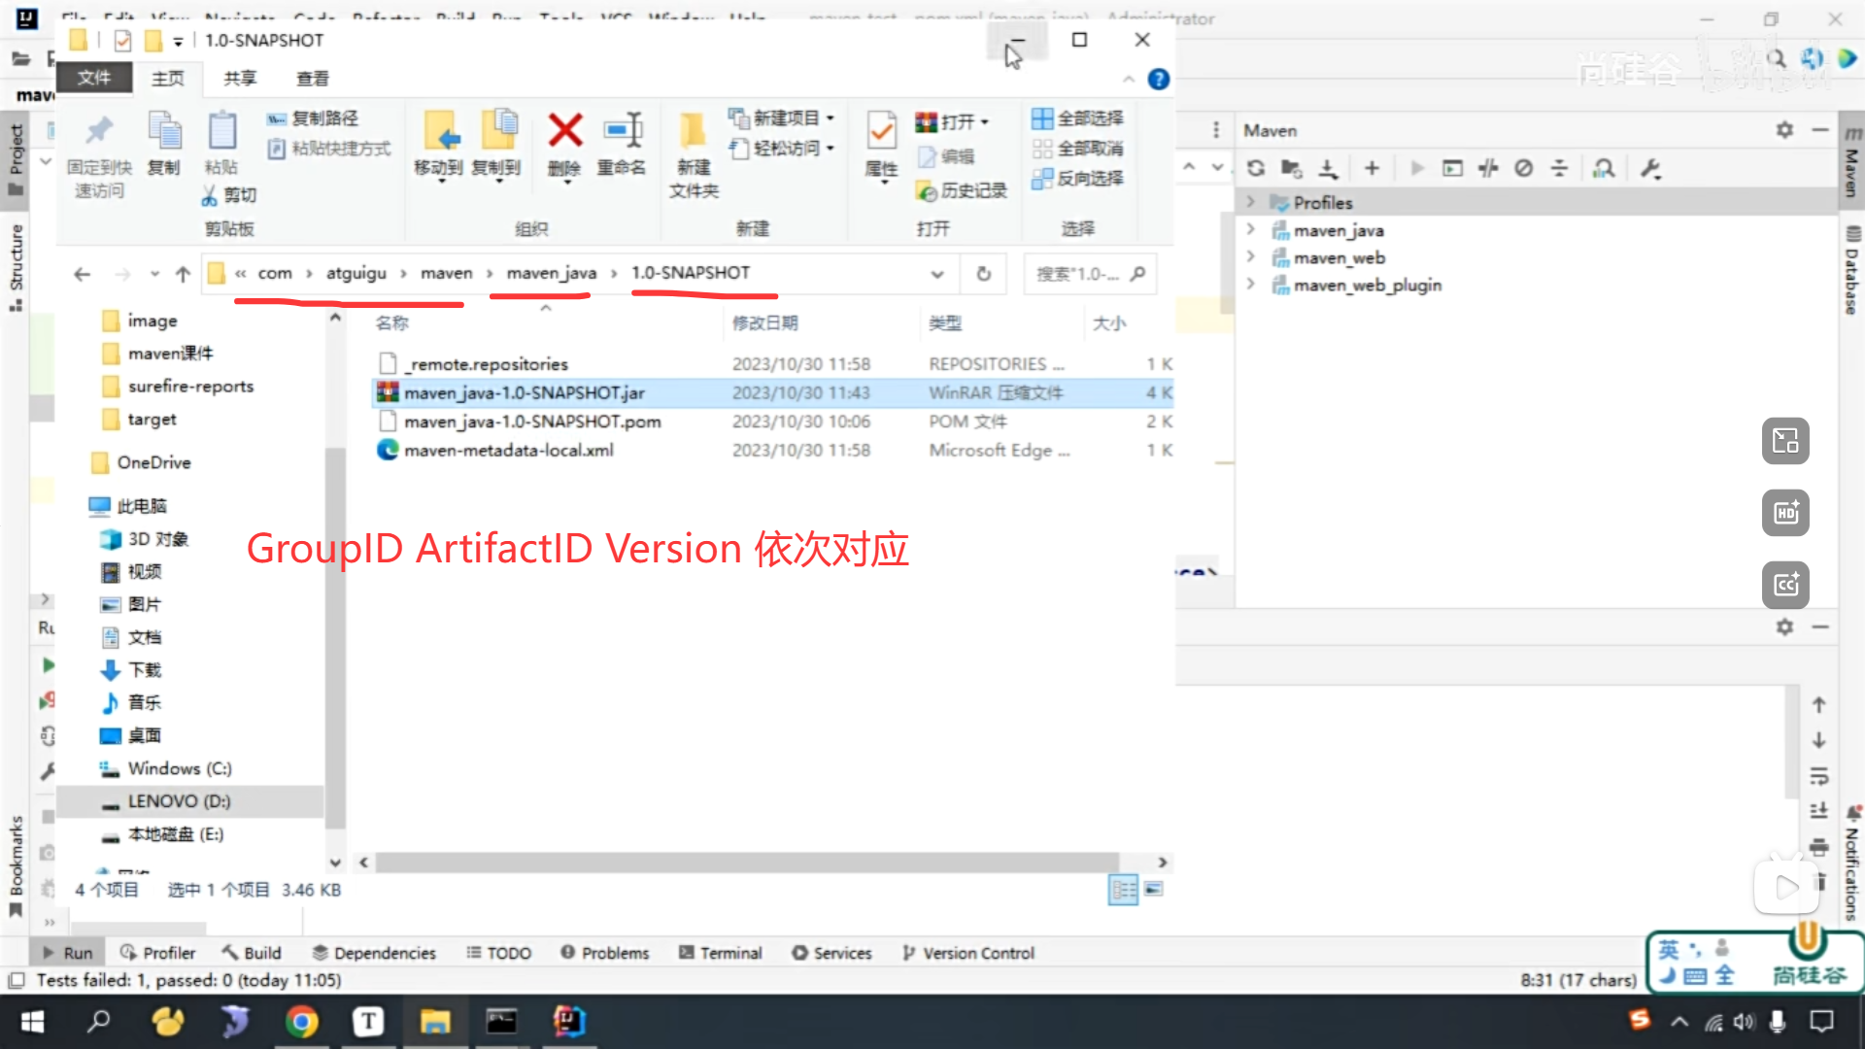1865x1049 pixels.
Task: Click the Properties icon with checkmark
Action: click(881, 131)
